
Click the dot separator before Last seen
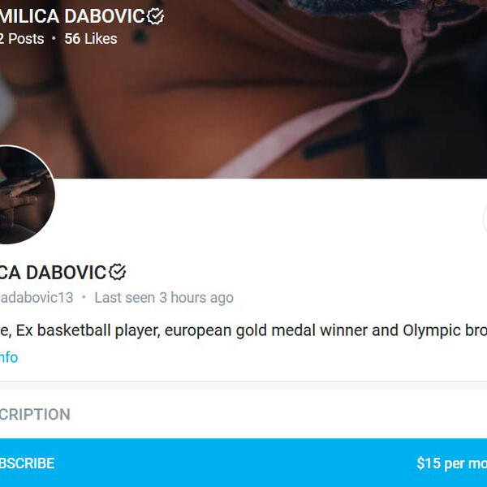[x=84, y=297]
